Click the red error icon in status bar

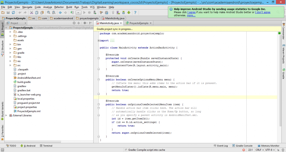pyautogui.click(x=244, y=150)
